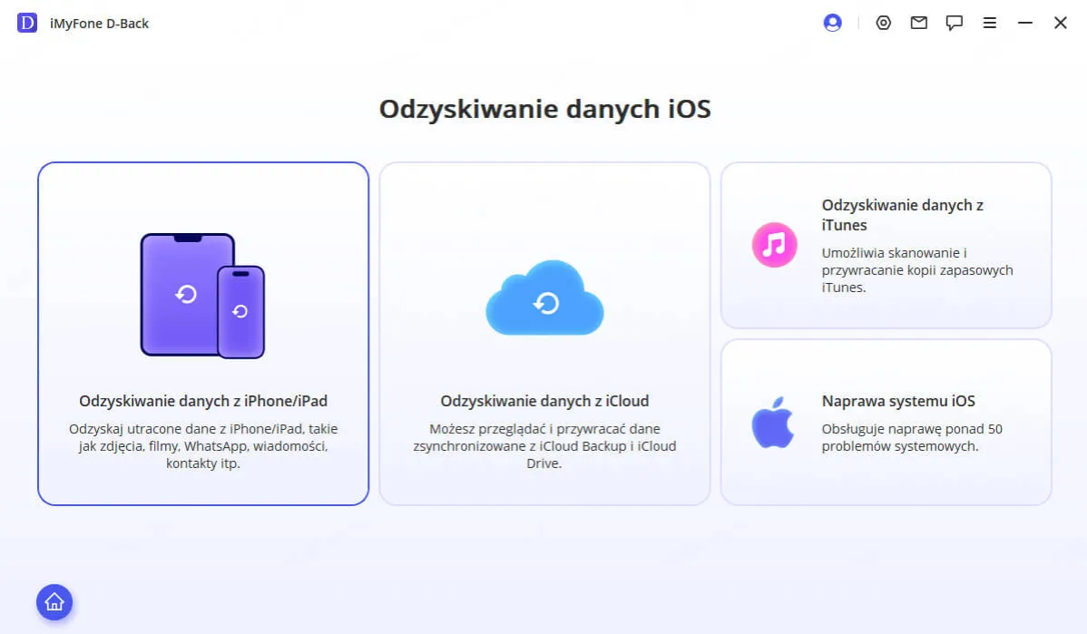Open the settings gear icon in the titlebar
1087x634 pixels.
click(x=883, y=23)
